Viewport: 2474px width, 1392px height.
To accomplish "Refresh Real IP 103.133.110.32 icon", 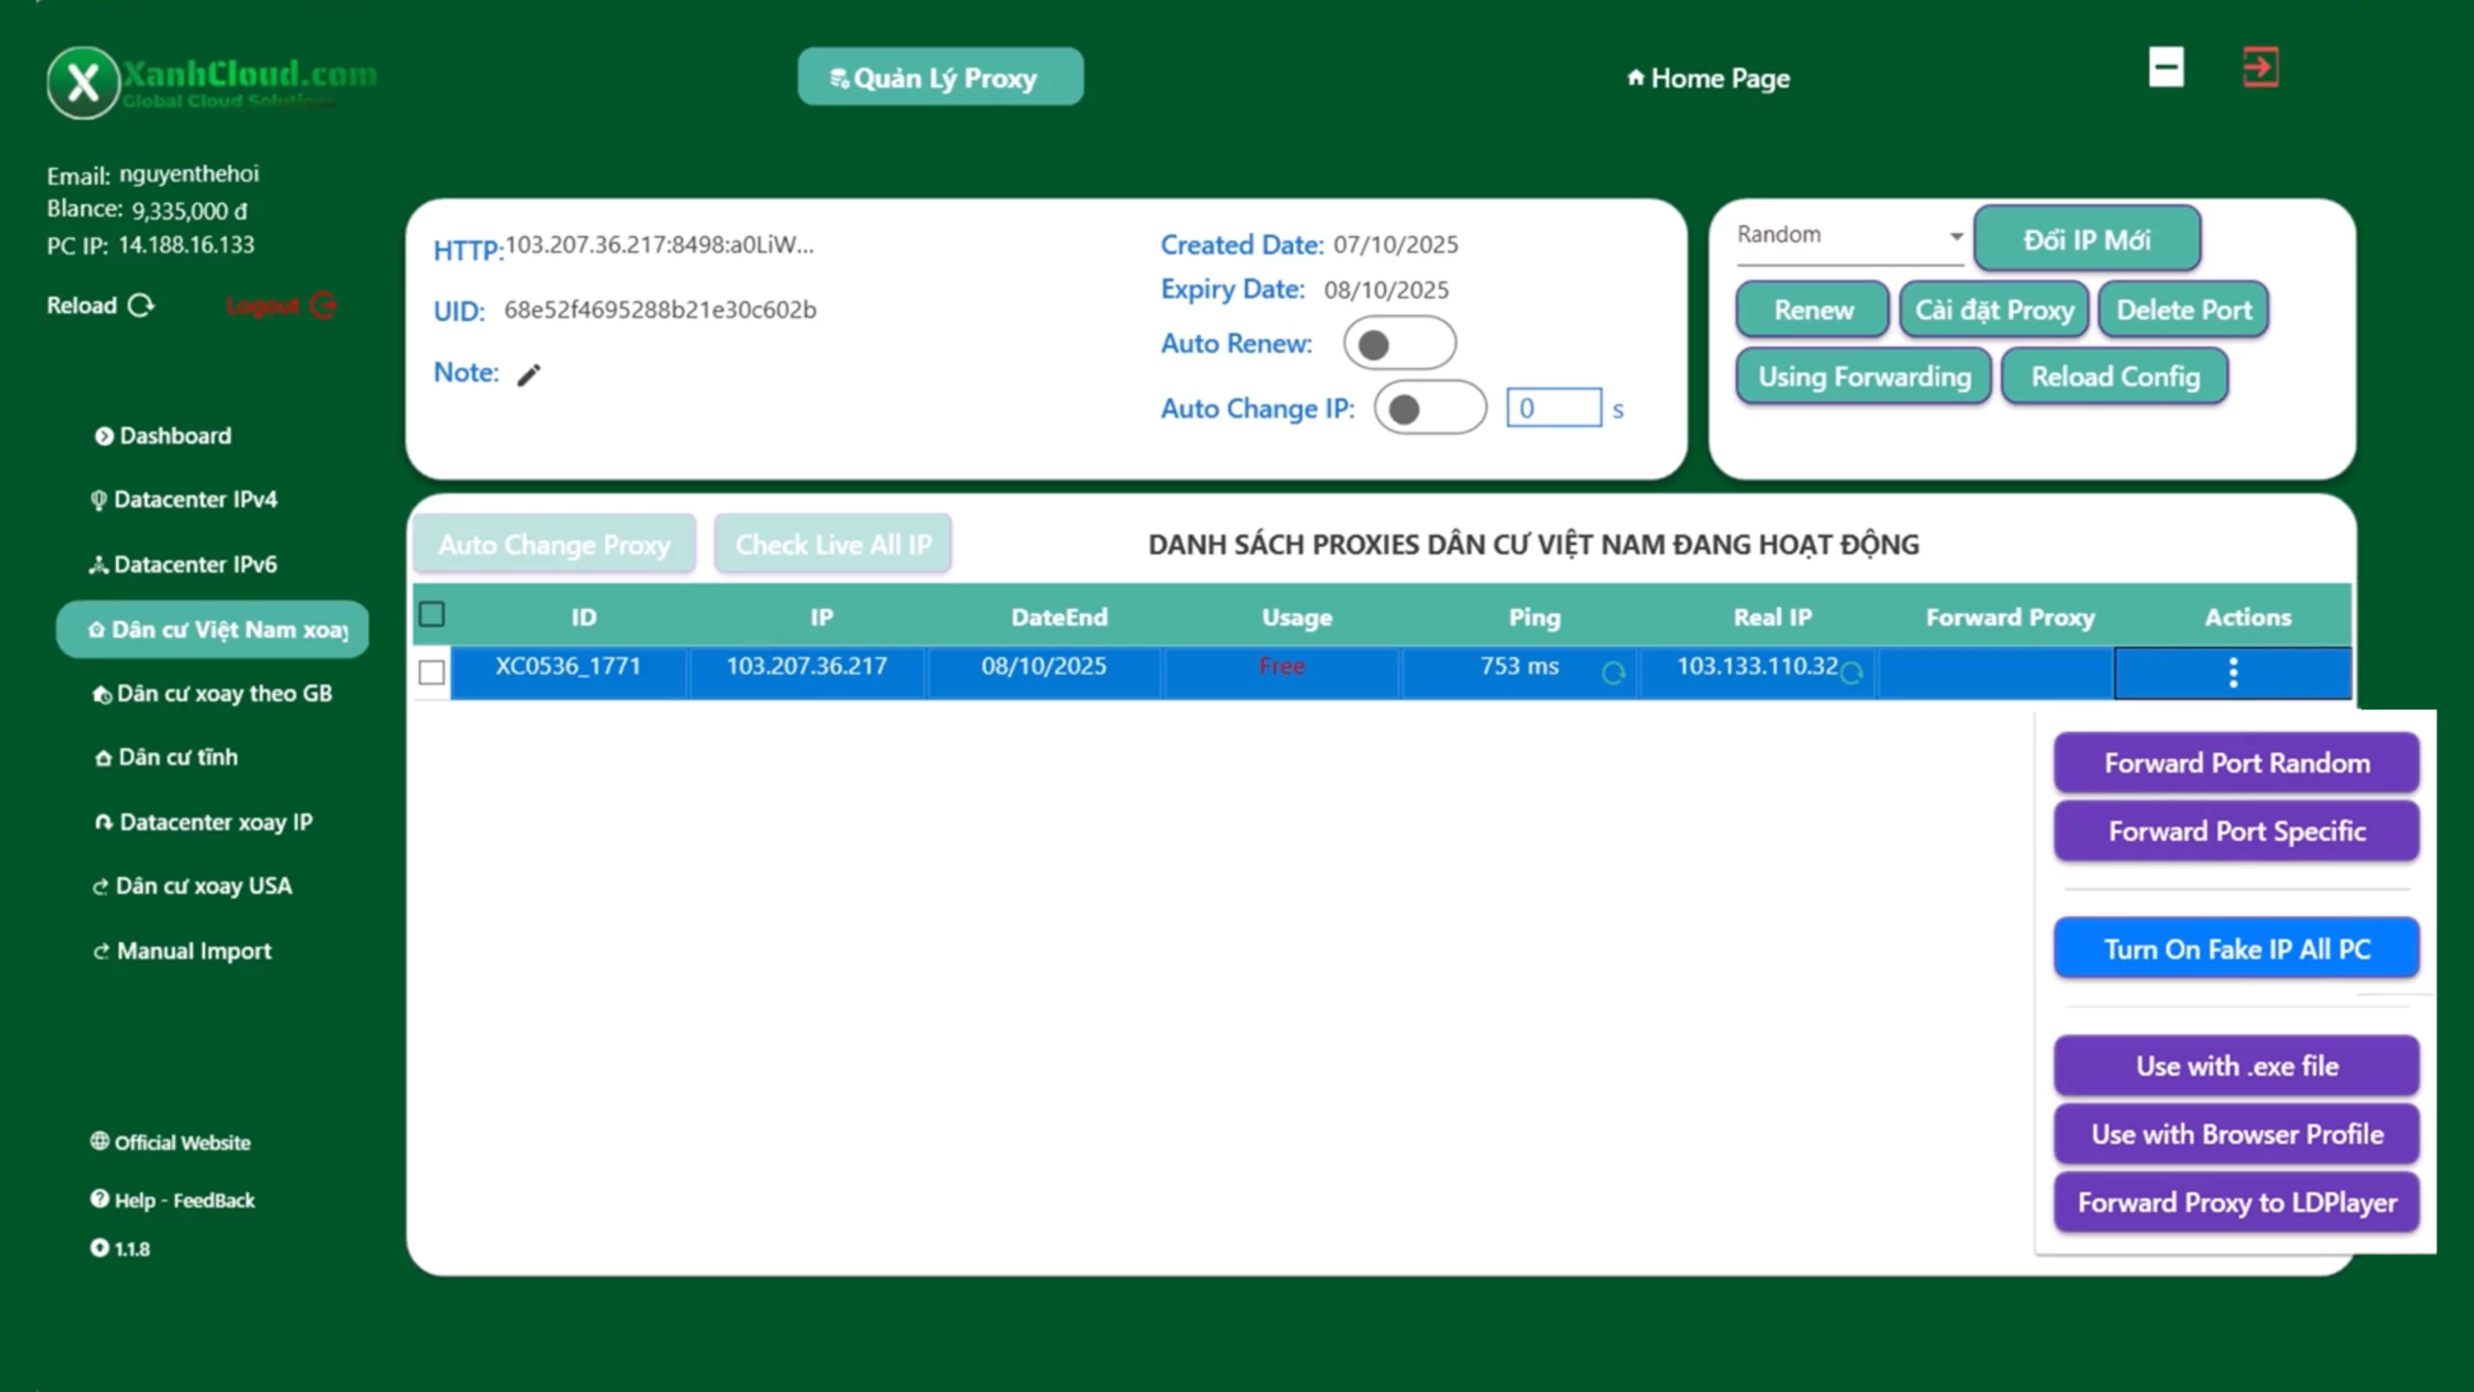I will [x=1851, y=673].
